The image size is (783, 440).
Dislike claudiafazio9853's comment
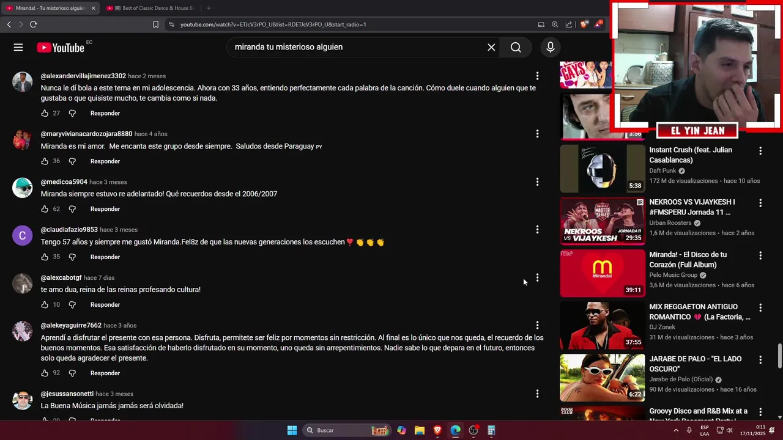click(x=72, y=257)
